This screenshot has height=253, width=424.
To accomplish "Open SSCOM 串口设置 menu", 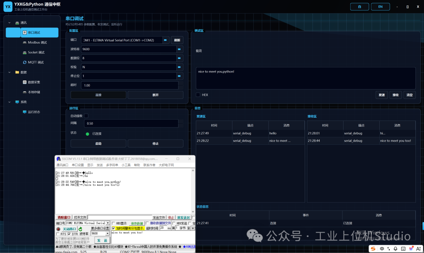I will (x=78, y=165).
